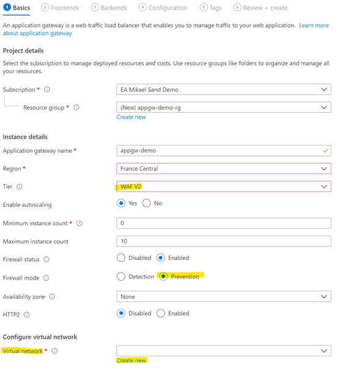343x368 pixels.
Task: Click the info icon beside Resource group
Action: coord(77,107)
